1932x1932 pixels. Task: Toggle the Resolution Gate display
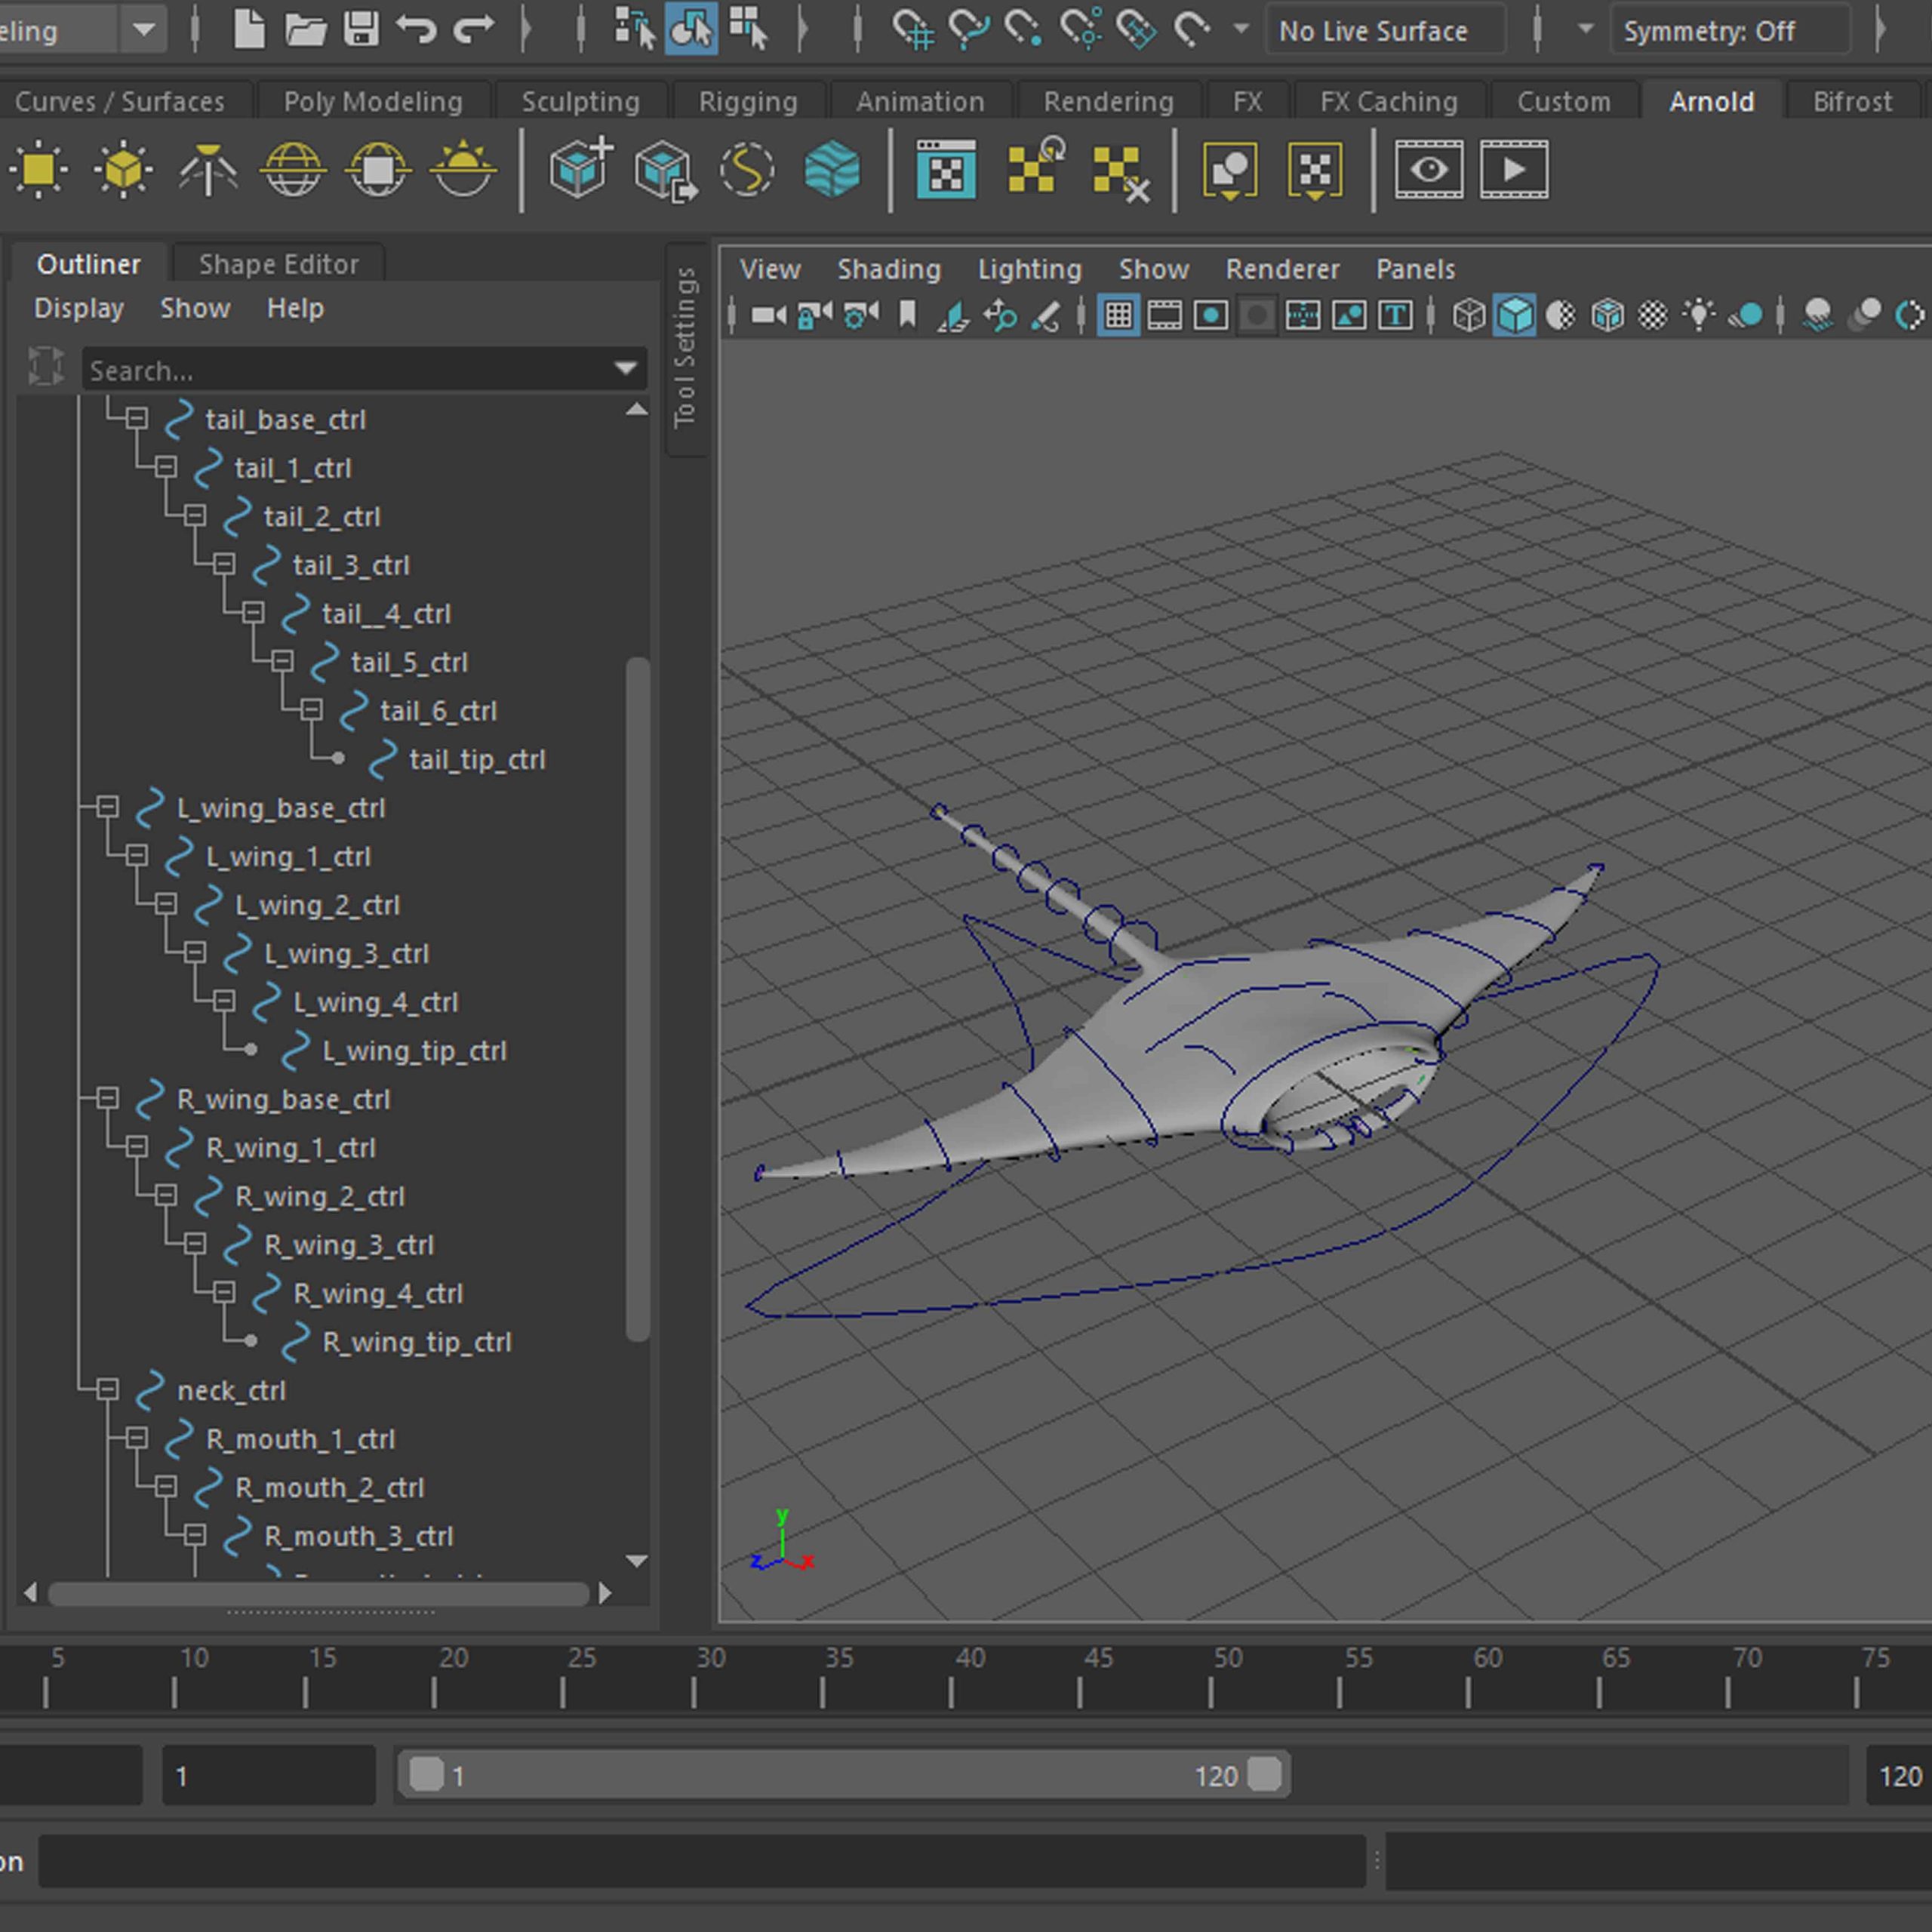(1211, 316)
